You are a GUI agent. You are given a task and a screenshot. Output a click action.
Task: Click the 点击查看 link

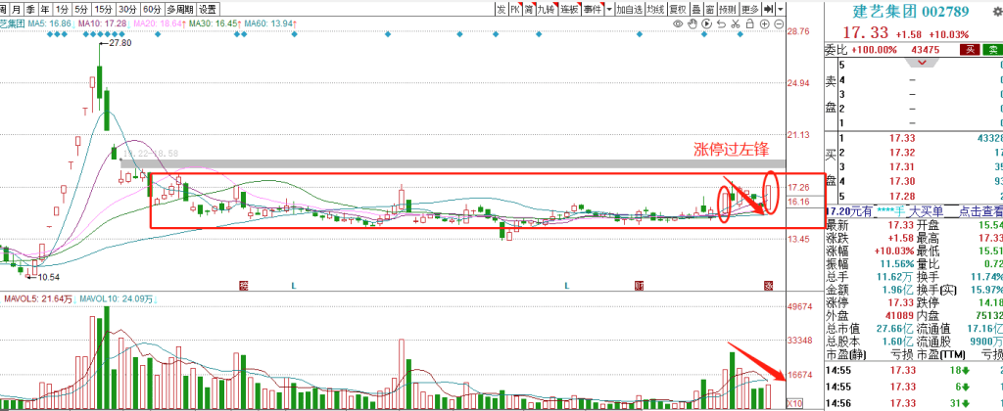pyautogui.click(x=979, y=211)
